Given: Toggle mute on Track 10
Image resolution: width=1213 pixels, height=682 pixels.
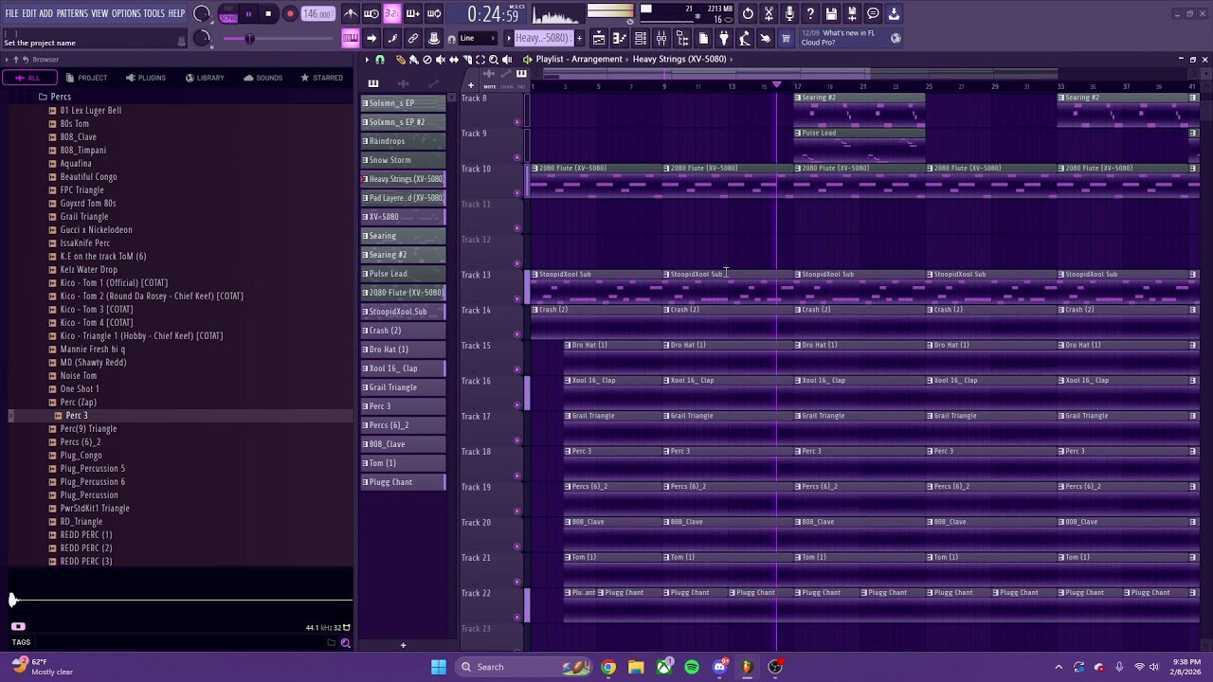Looking at the screenshot, I should (x=517, y=192).
